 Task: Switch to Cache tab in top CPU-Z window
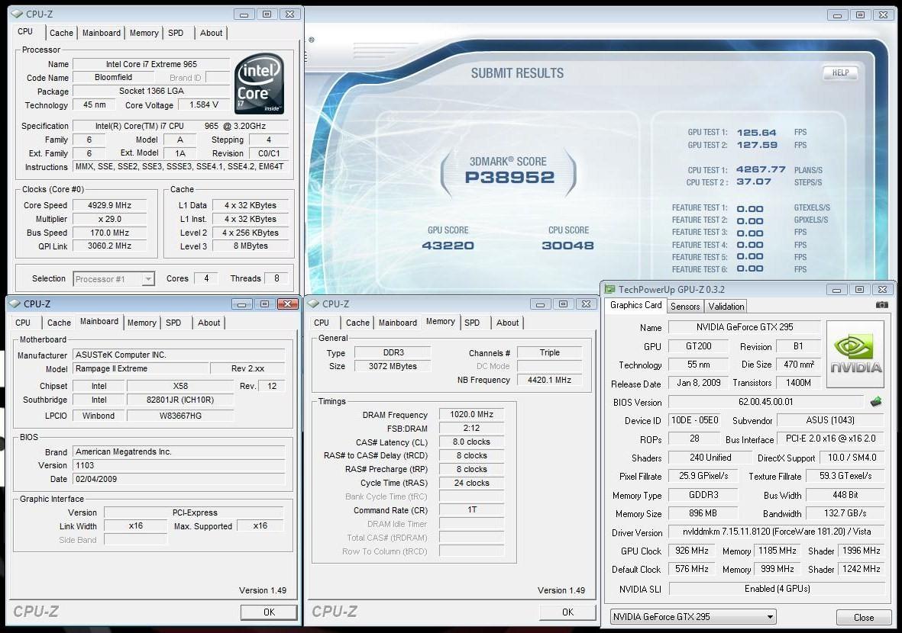[x=61, y=33]
